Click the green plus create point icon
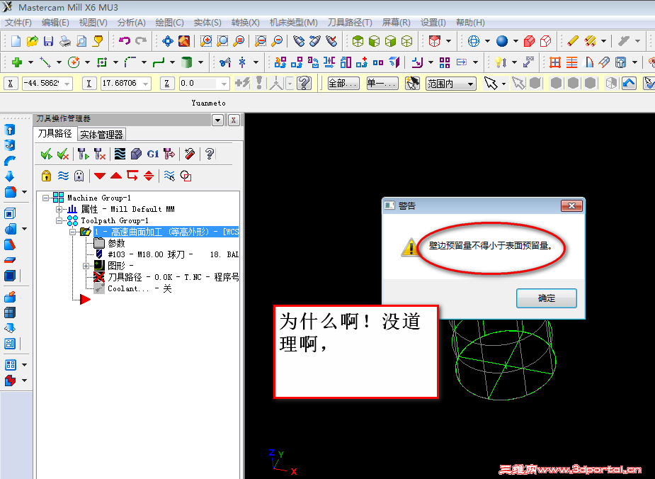The height and width of the screenshot is (479, 655). pos(17,62)
